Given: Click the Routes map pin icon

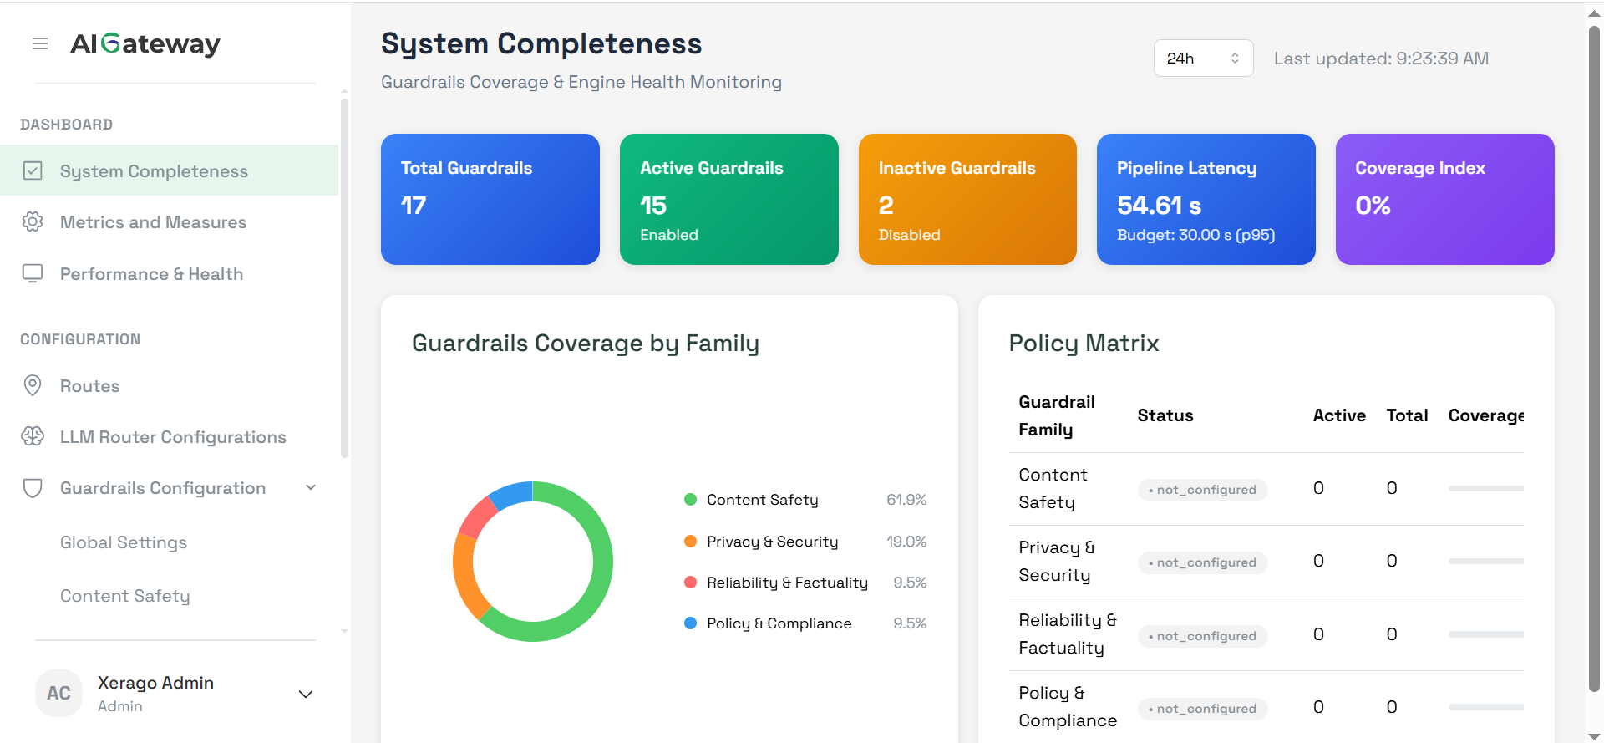Looking at the screenshot, I should point(33,385).
